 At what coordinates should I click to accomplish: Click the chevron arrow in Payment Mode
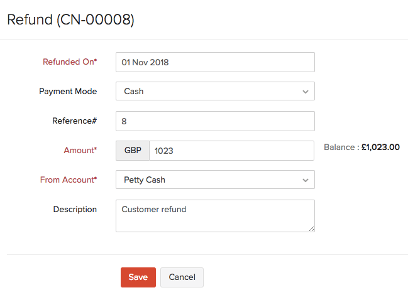tap(306, 92)
